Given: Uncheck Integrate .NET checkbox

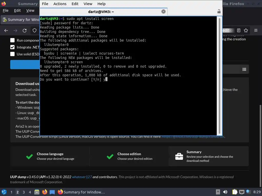Looking at the screenshot, I should [x=12, y=47].
